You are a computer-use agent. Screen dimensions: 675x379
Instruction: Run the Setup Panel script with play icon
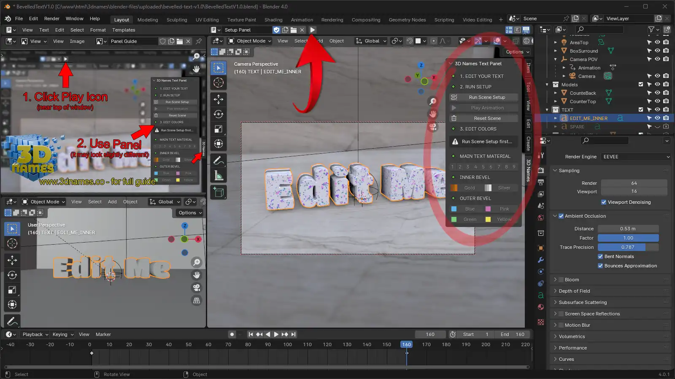pos(312,30)
